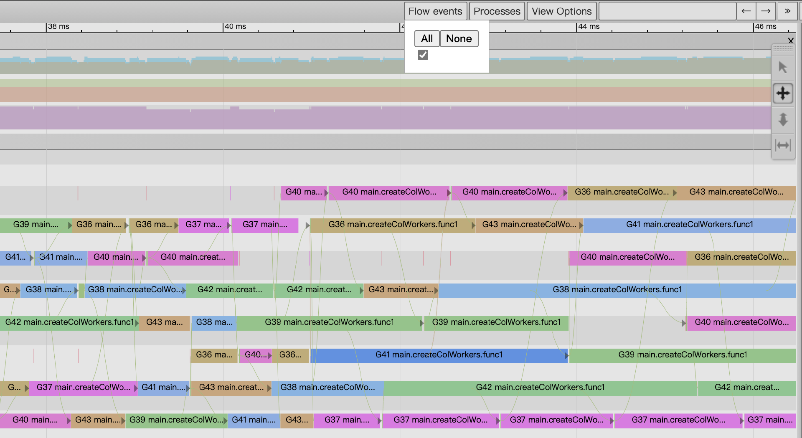Expand the View Options menu
Image resolution: width=802 pixels, height=438 pixels.
[561, 11]
